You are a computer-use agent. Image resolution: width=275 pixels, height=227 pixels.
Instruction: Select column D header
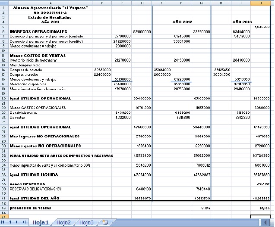(142, 3)
